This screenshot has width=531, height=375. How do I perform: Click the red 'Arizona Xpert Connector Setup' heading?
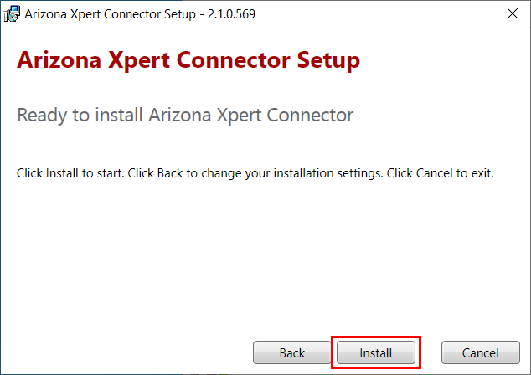pyautogui.click(x=188, y=60)
